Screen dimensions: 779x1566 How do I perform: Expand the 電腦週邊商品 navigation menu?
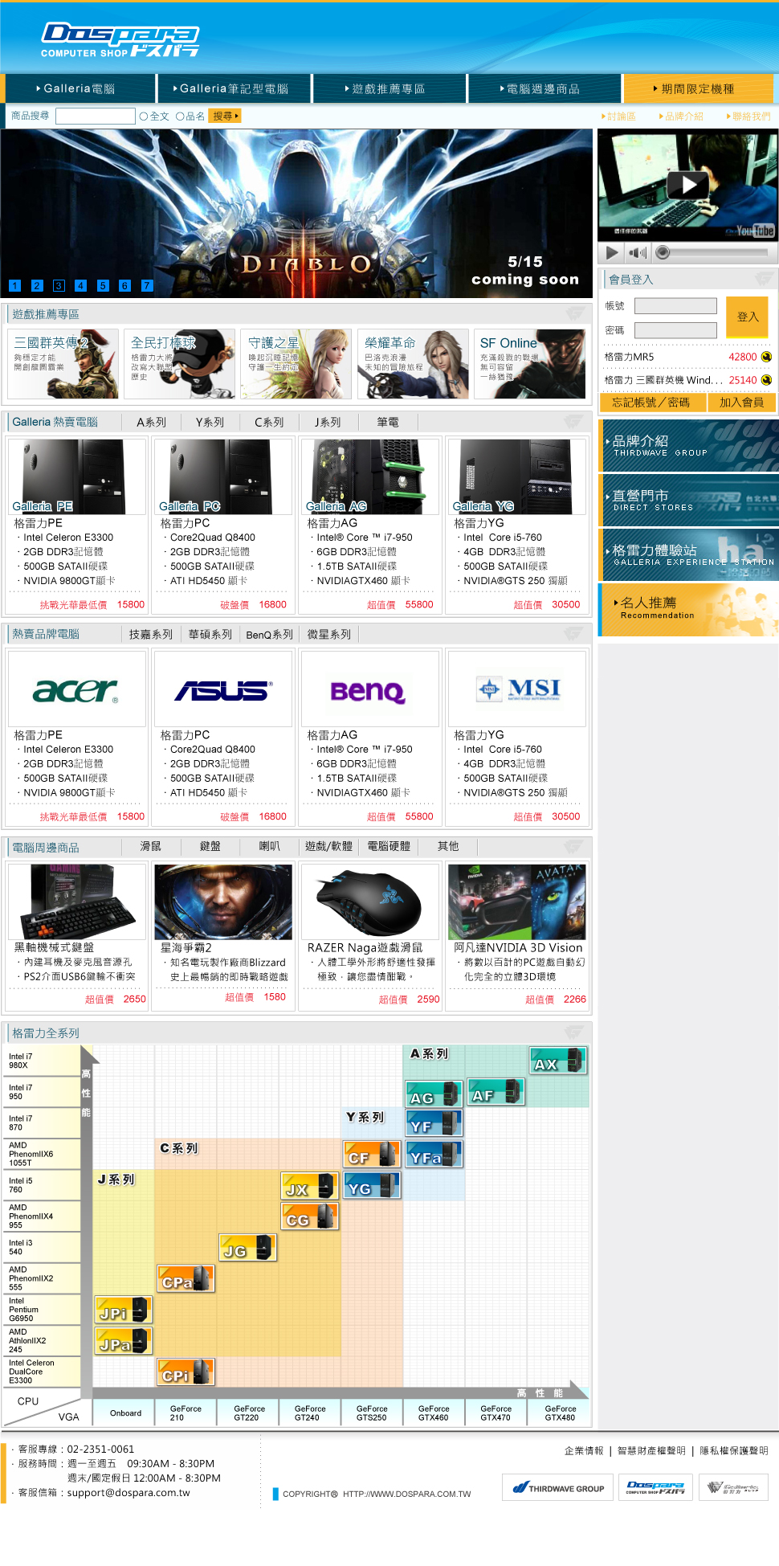[543, 89]
